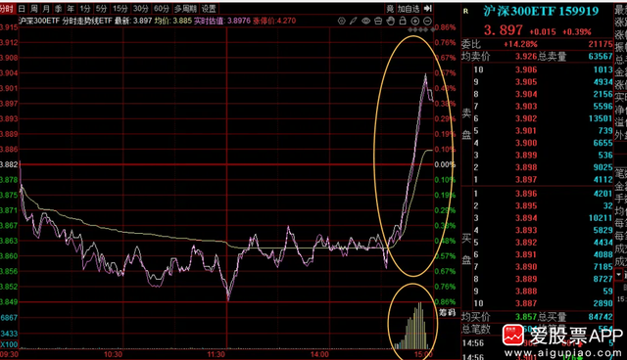The image size is (627, 360).
Task: Click the 沪深300ETF 159919 stock title
Action: [541, 11]
